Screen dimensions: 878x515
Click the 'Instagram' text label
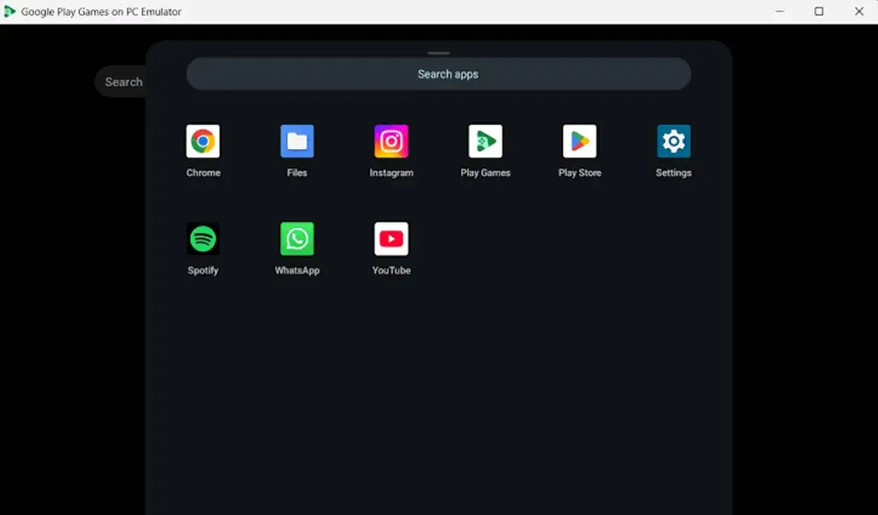click(391, 173)
